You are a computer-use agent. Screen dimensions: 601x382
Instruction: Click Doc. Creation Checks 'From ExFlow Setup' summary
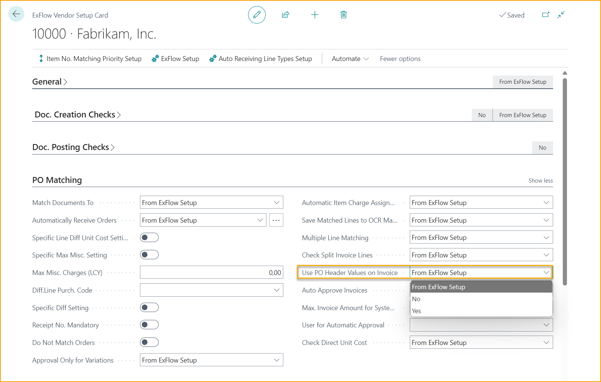[522, 115]
